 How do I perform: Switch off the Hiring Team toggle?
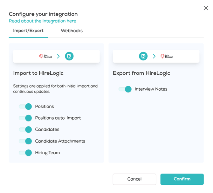tap(25, 153)
